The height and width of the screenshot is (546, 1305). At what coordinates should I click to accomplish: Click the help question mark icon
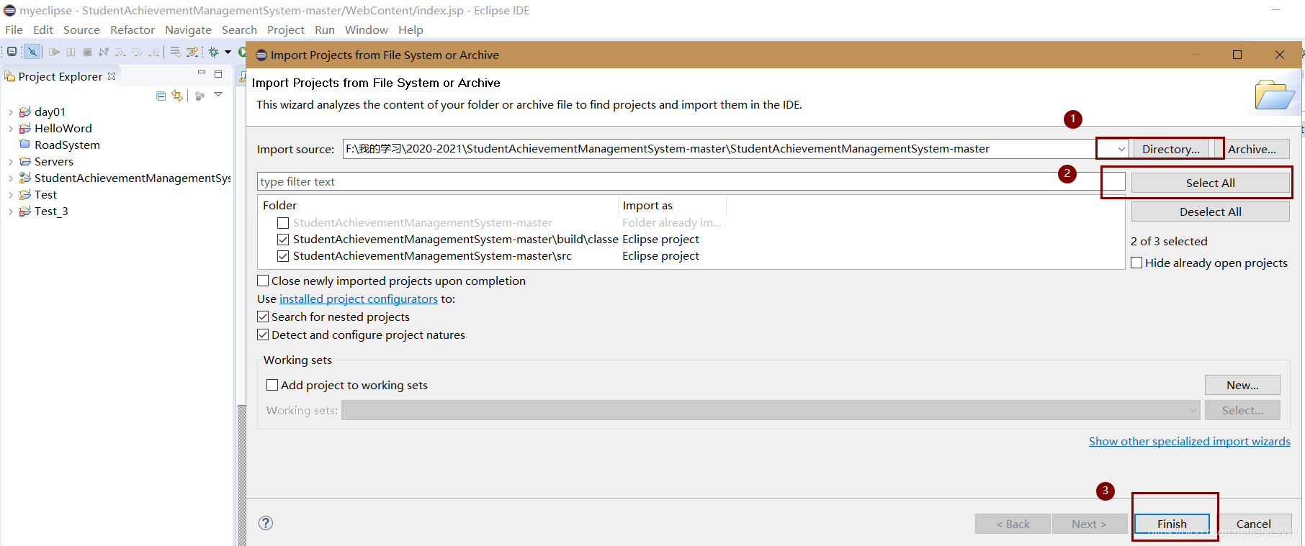pyautogui.click(x=266, y=523)
